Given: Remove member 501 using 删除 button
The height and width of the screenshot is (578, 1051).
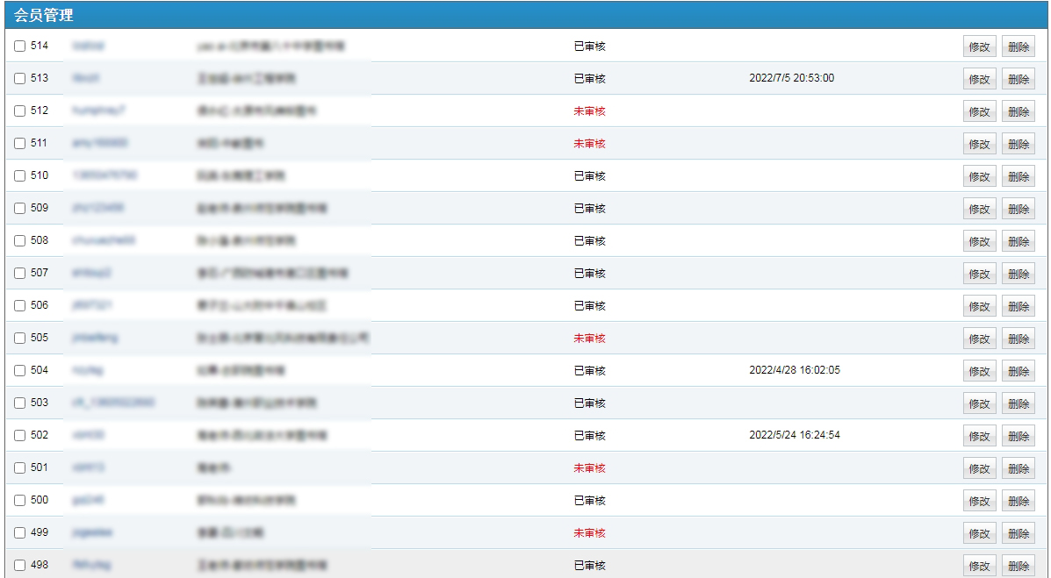Looking at the screenshot, I should (1018, 469).
